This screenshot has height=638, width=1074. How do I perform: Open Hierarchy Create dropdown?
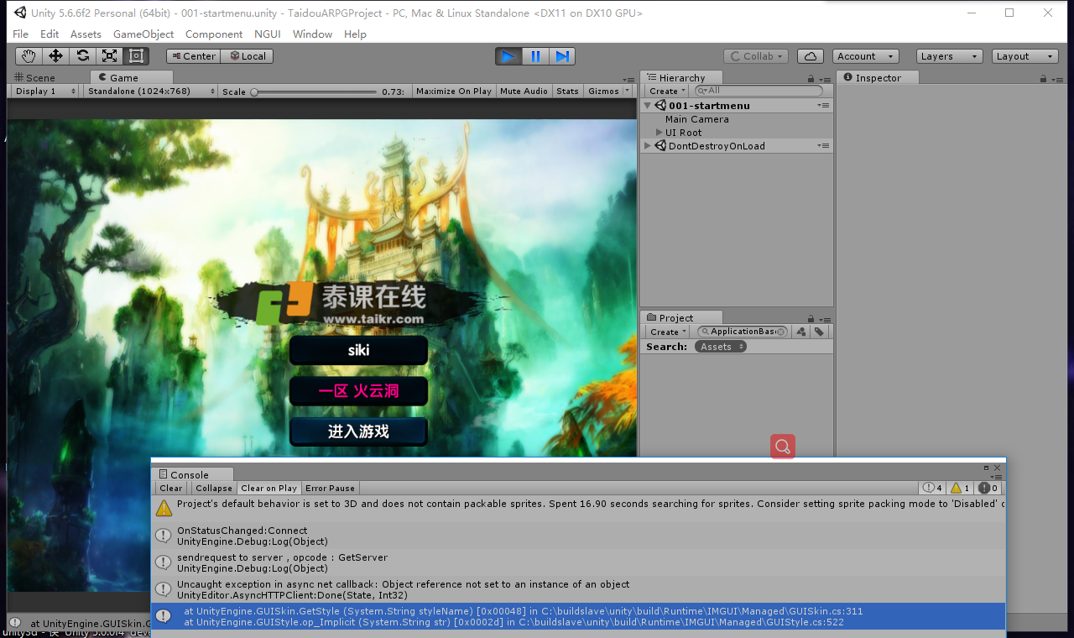[x=667, y=91]
